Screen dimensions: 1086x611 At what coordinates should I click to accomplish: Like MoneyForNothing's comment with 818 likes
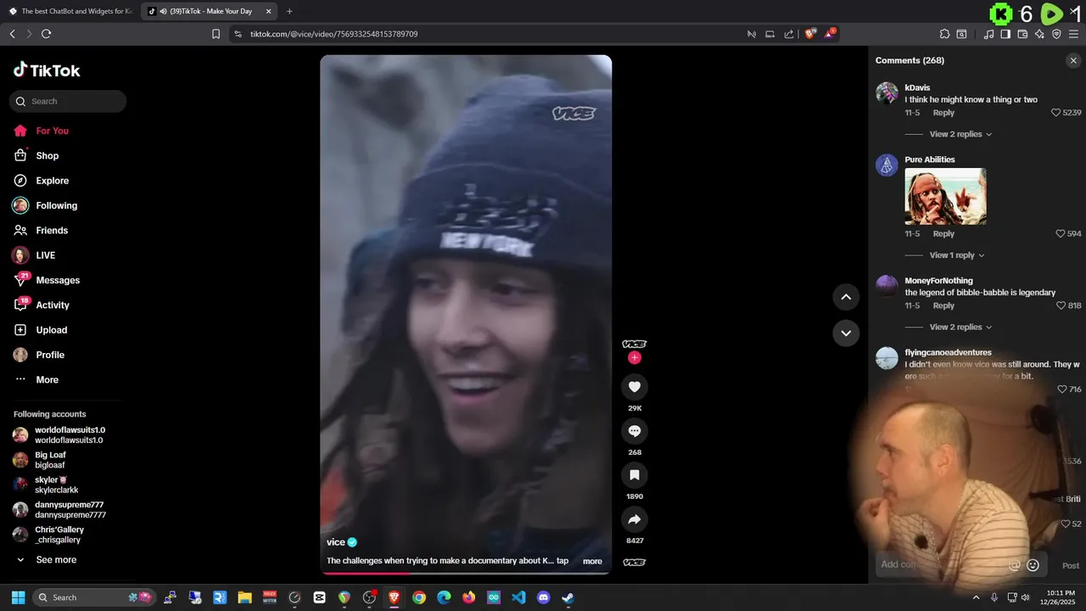pyautogui.click(x=1061, y=305)
